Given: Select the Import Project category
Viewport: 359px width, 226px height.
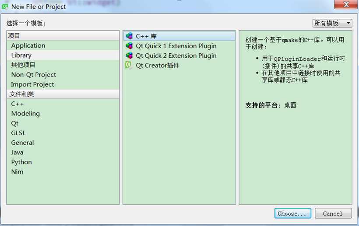Looking at the screenshot, I should coord(63,84).
